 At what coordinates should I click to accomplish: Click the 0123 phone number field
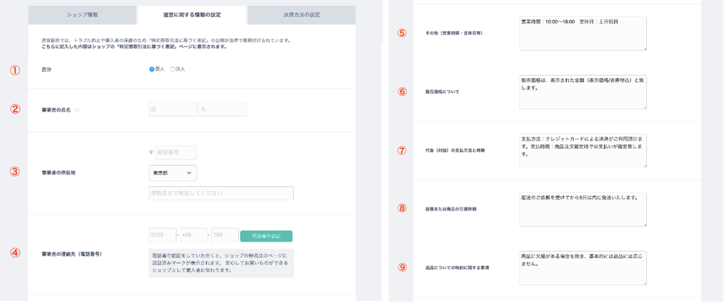tap(161, 236)
